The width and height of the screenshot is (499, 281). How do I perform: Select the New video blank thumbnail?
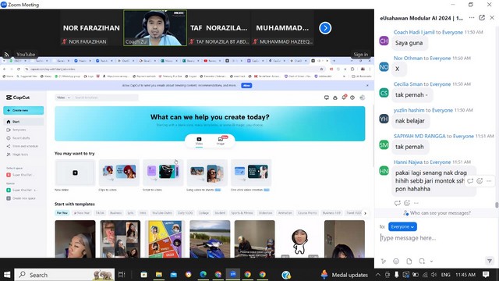click(75, 173)
